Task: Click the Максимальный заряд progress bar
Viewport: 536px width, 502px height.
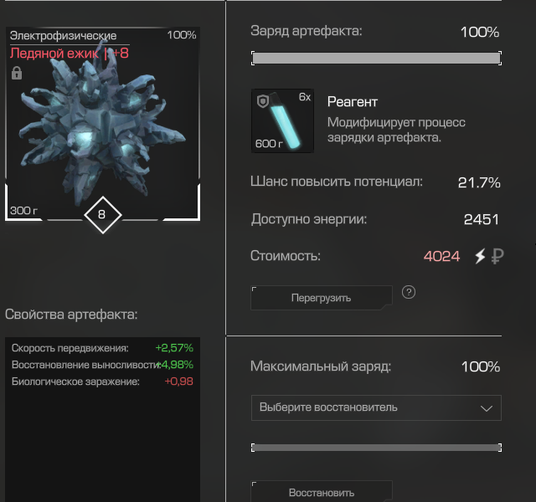Action: 376,448
